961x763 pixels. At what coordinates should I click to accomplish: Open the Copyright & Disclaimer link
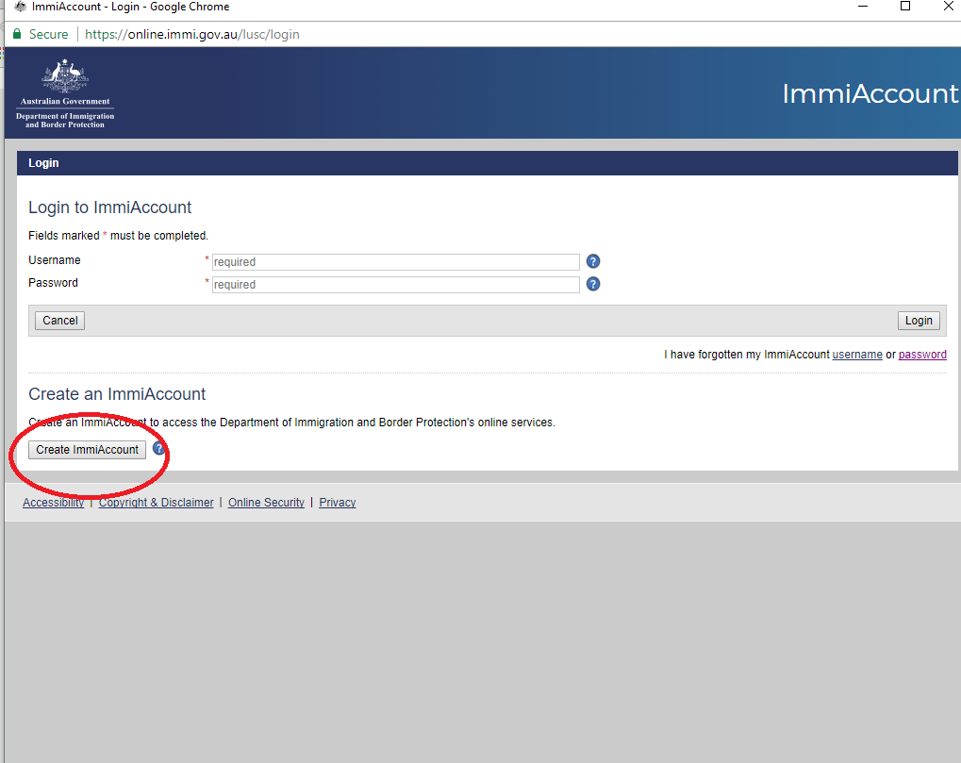pyautogui.click(x=157, y=503)
